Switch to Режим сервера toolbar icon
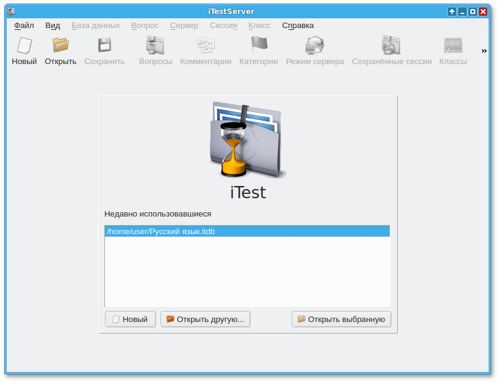This screenshot has height=383, width=499. point(315,45)
